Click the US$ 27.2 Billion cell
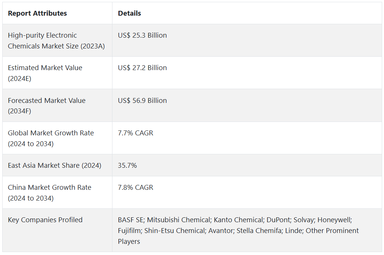Image resolution: width=384 pixels, height=255 pixels. [x=142, y=68]
